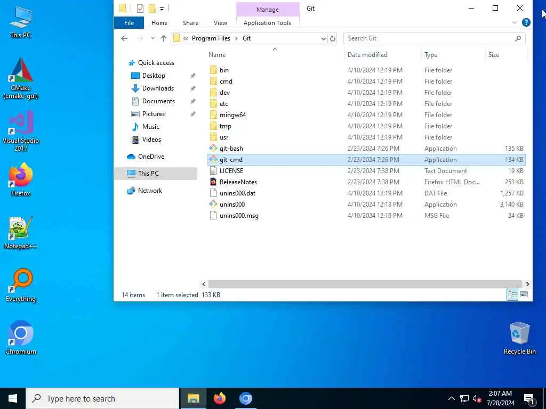The image size is (546, 409).
Task: Open the mingw64 folder
Action: coord(232,115)
